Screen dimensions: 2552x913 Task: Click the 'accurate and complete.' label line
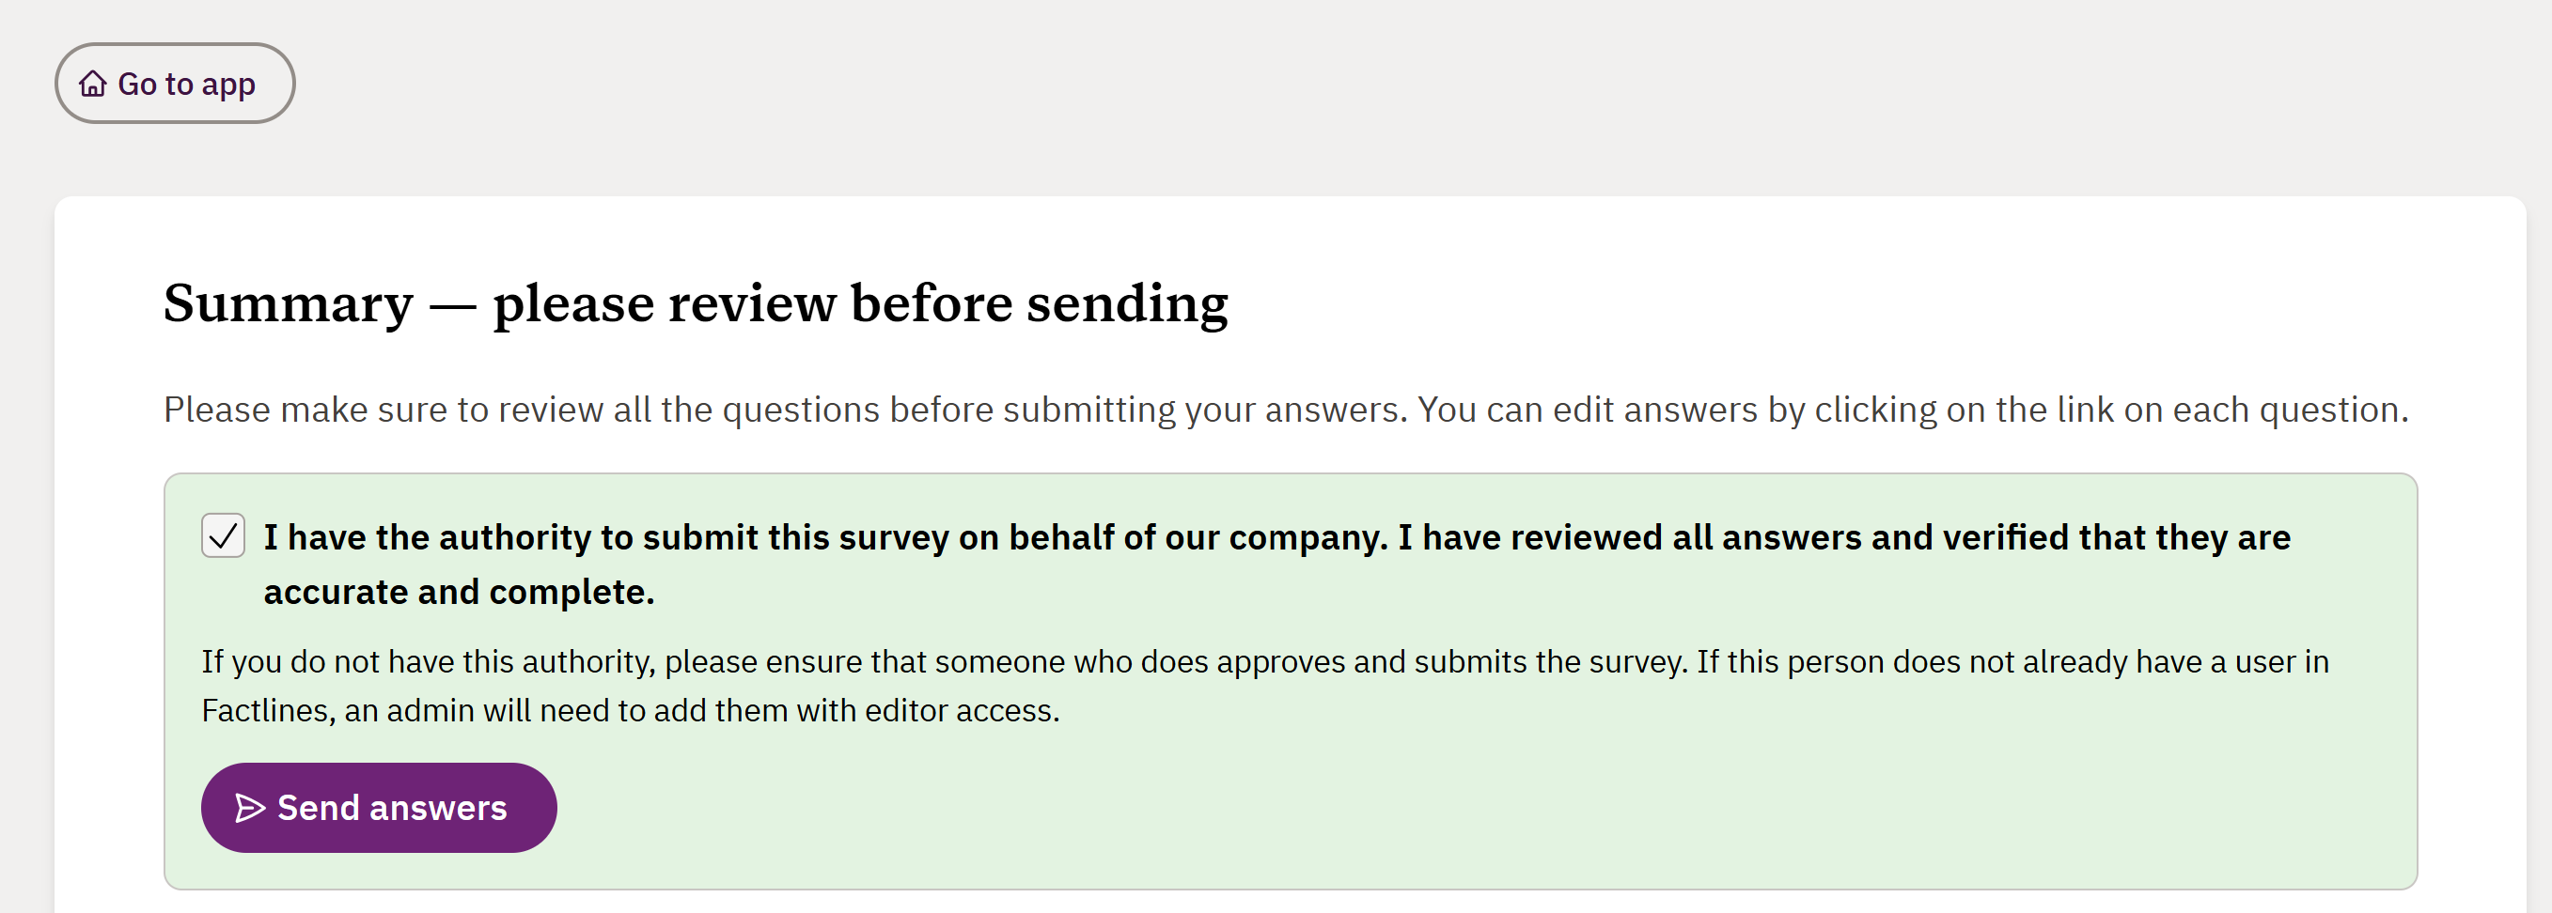[x=459, y=592]
